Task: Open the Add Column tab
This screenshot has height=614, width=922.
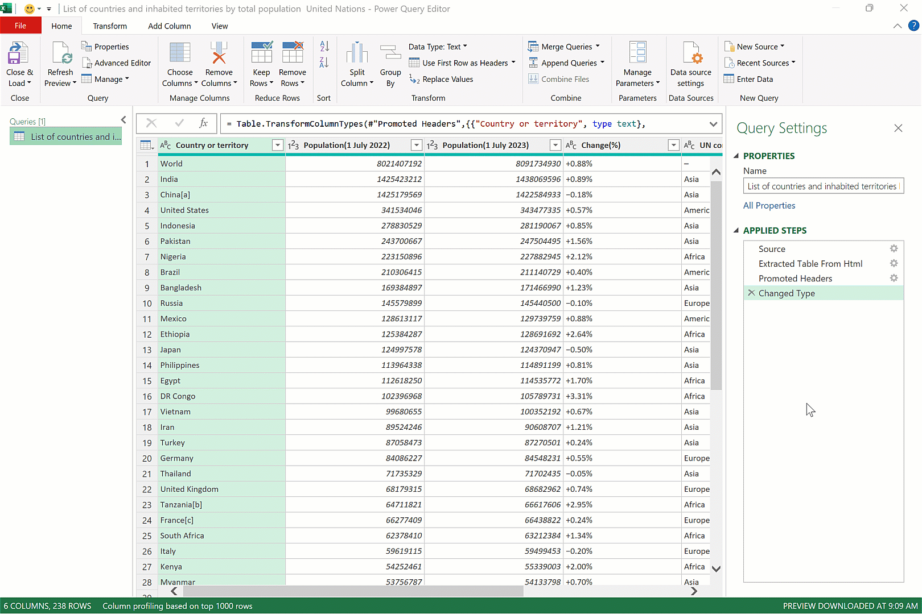Action: (169, 26)
